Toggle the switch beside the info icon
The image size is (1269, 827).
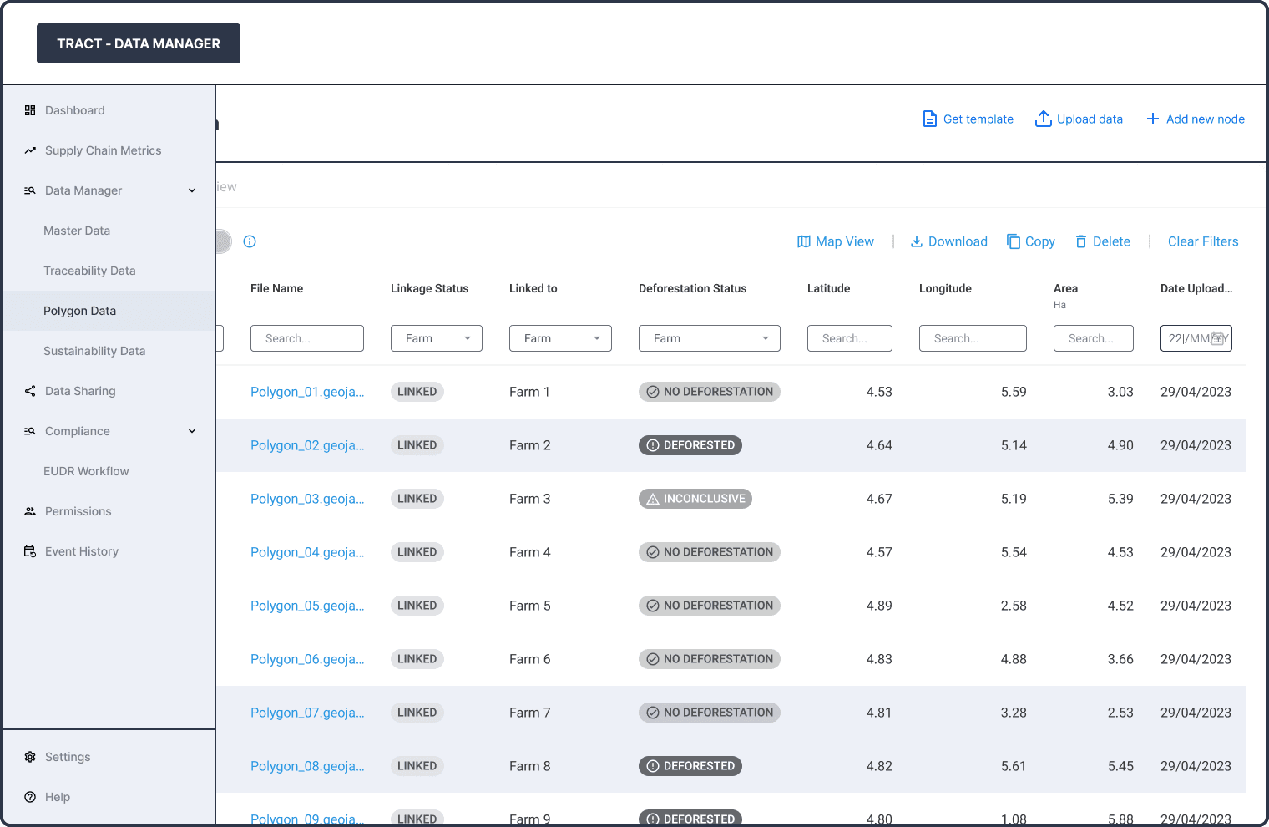223,241
